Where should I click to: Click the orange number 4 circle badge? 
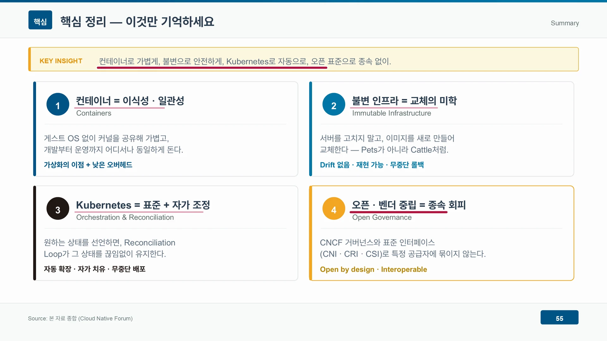pyautogui.click(x=334, y=208)
